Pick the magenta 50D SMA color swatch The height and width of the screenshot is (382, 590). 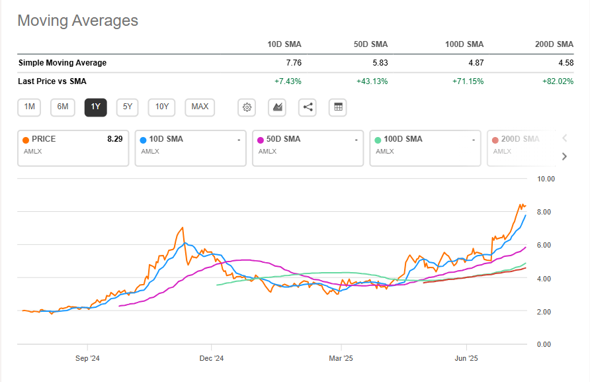click(x=260, y=139)
